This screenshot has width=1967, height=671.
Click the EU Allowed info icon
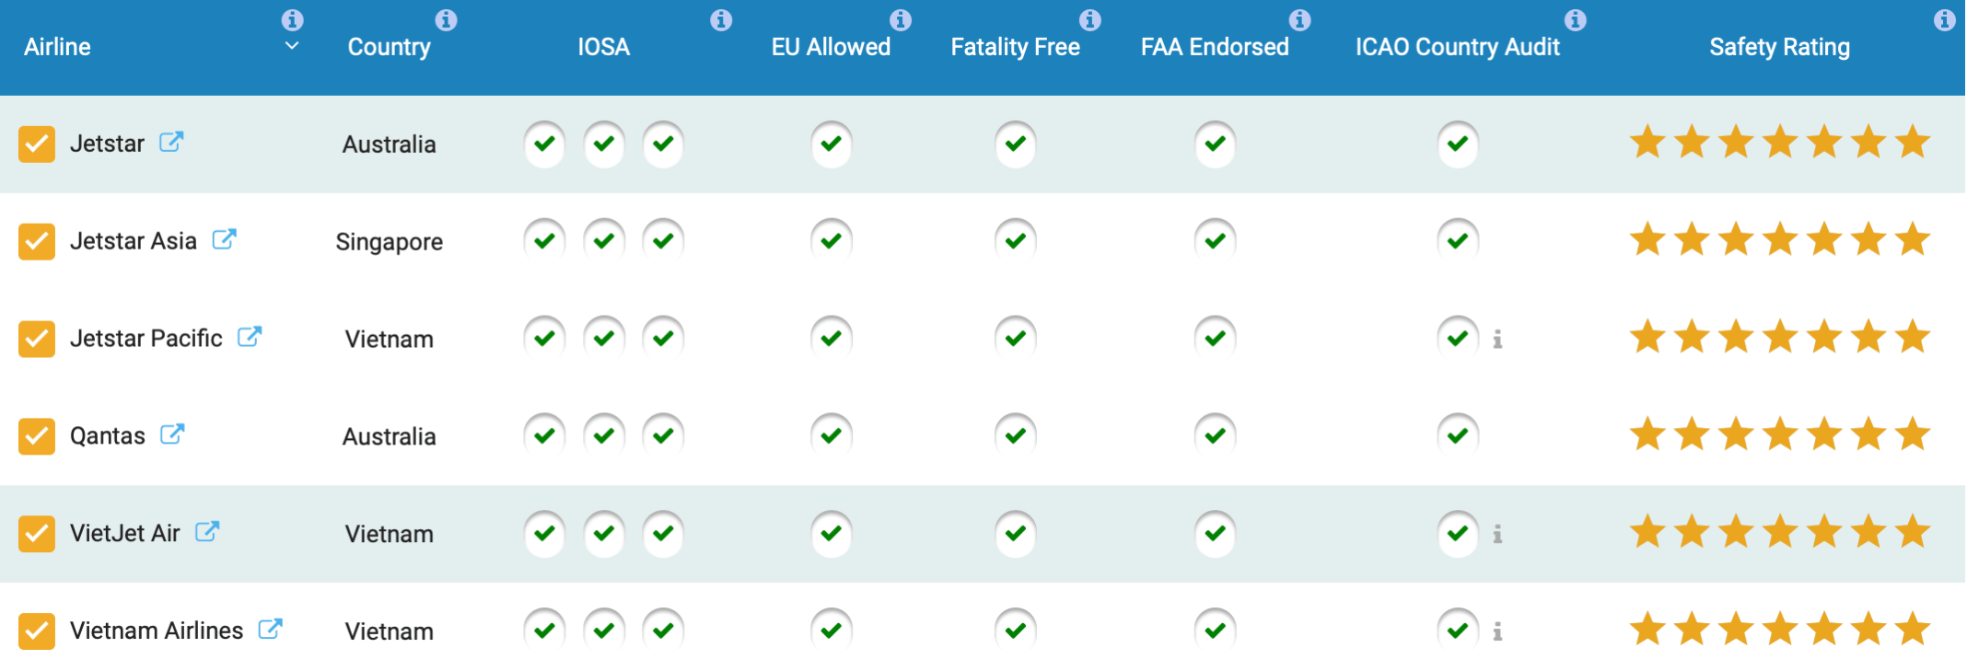900,18
